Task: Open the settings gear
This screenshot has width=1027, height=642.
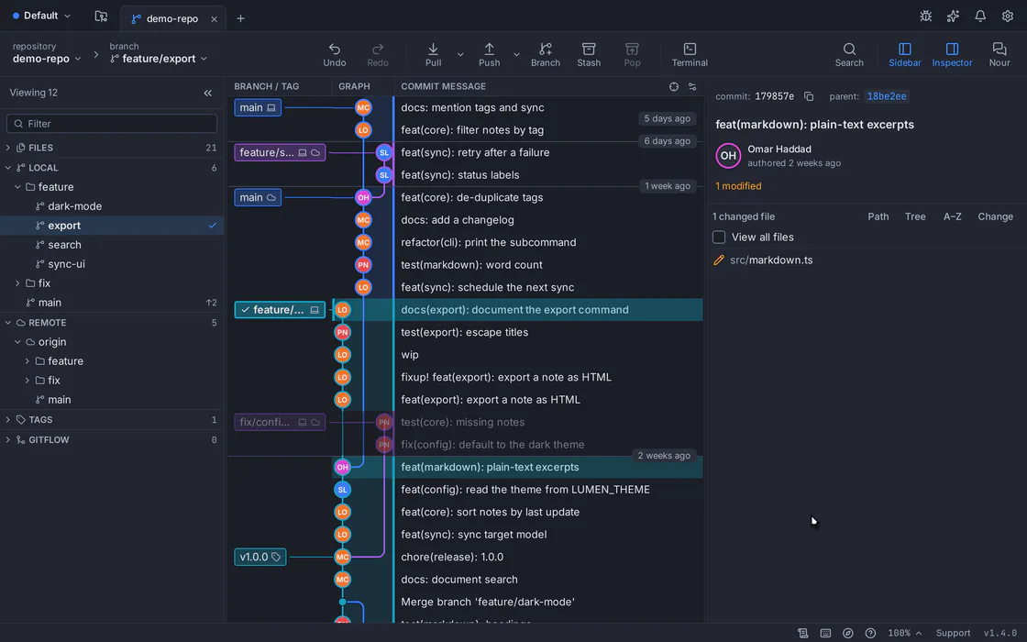Action: (x=1008, y=17)
